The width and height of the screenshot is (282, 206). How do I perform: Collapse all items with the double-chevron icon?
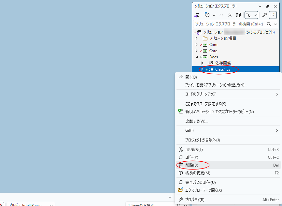[x=230, y=15]
